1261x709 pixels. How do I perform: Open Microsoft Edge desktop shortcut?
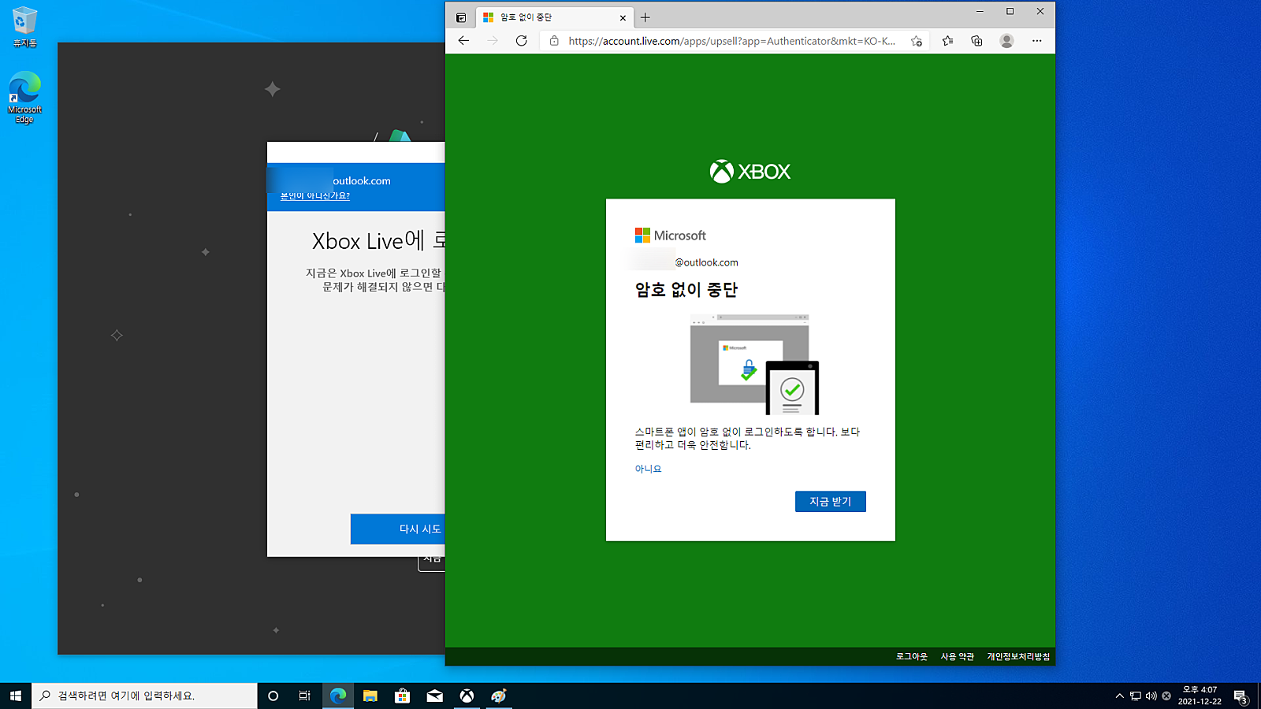tap(24, 98)
